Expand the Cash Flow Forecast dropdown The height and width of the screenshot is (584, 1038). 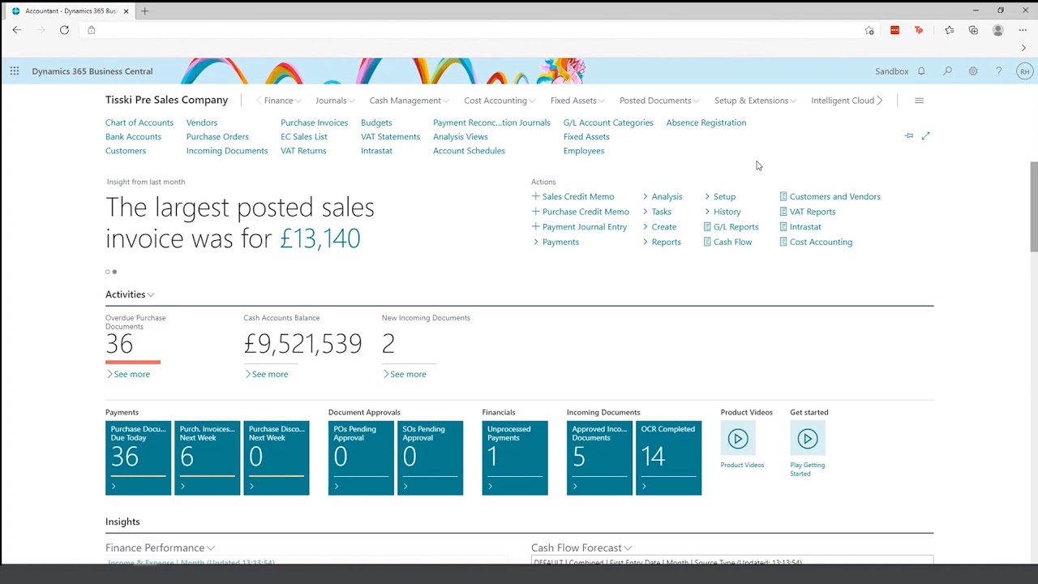(x=581, y=548)
